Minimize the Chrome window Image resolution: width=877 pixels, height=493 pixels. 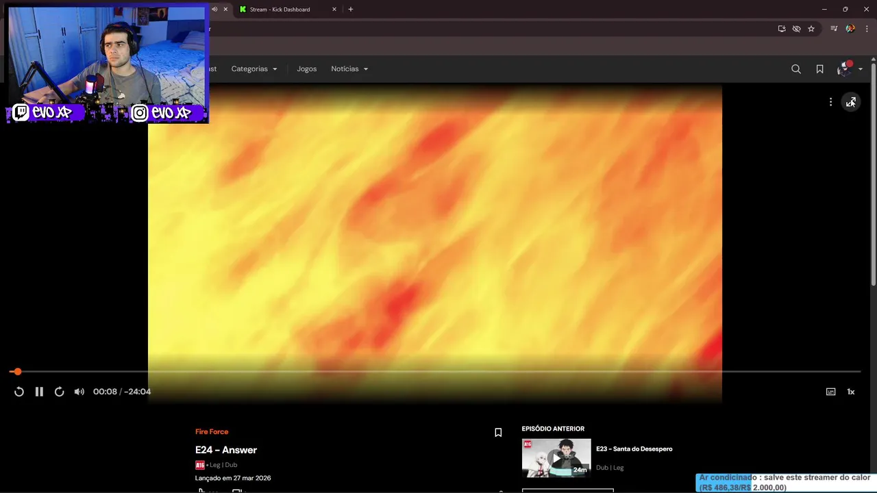tap(824, 10)
